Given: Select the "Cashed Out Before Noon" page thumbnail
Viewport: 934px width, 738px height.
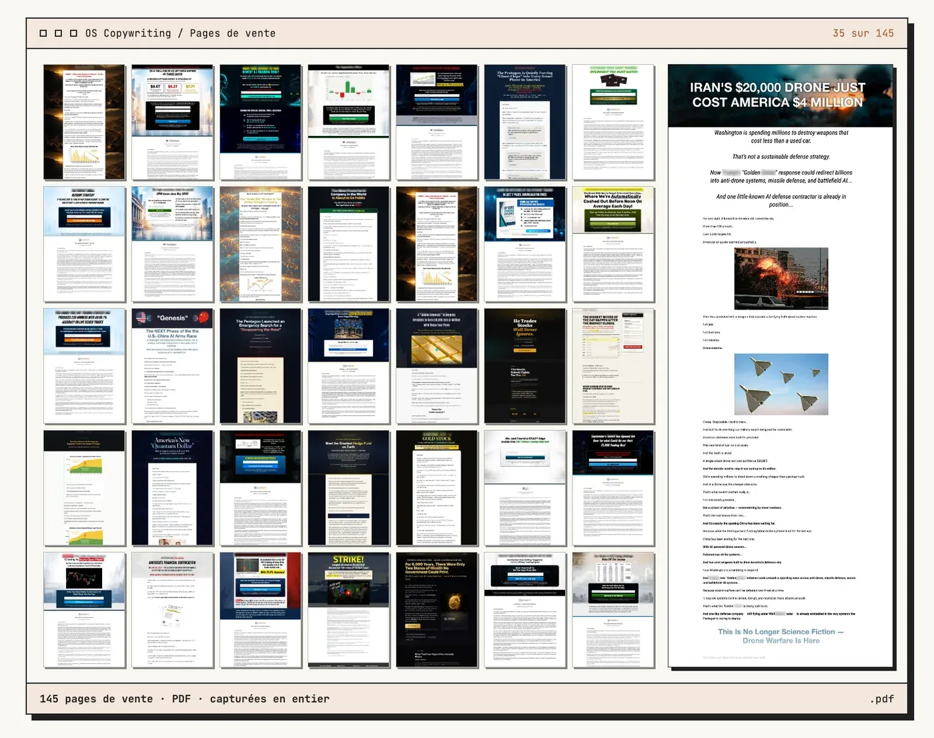Looking at the screenshot, I should (613, 244).
